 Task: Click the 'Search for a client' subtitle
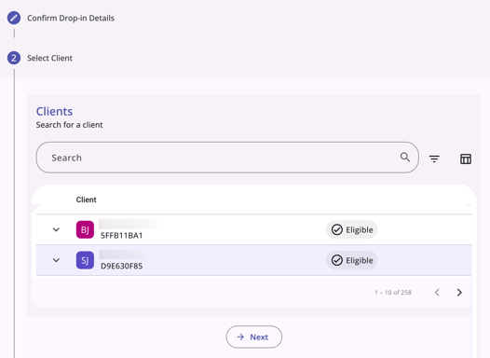[69, 125]
